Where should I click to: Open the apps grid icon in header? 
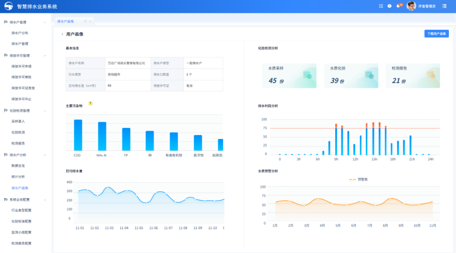(x=381, y=6)
